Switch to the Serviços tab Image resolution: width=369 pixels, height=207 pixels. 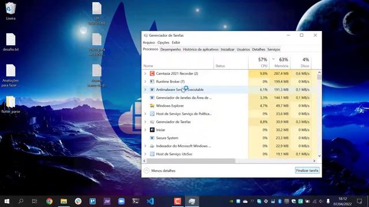[274, 49]
